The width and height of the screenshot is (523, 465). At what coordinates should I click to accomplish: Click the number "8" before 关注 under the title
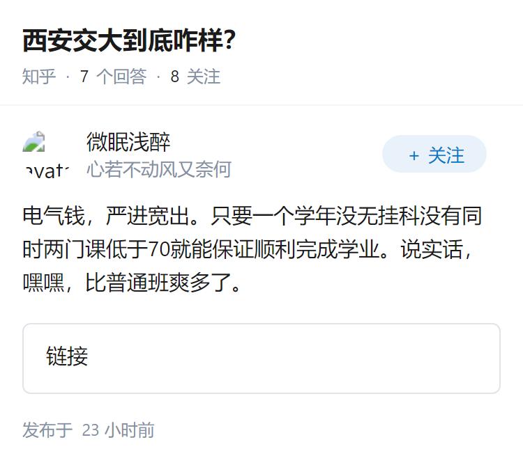tap(175, 77)
